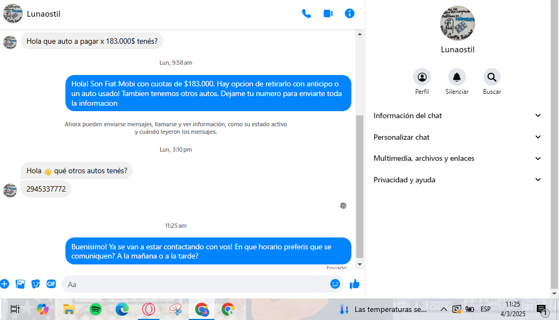
Task: Open more actions plus icon
Action: coord(4,284)
